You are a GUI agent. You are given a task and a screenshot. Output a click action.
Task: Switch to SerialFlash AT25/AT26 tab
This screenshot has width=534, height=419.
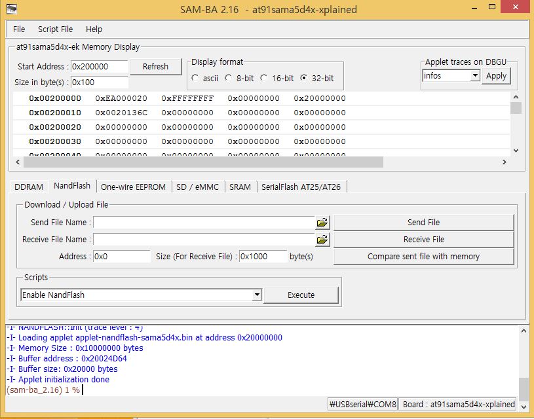[301, 187]
